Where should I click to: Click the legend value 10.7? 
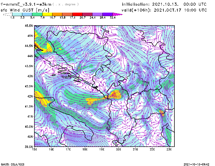point(52,17)
